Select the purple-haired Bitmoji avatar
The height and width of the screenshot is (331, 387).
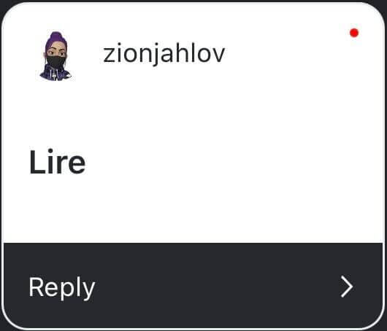click(x=56, y=56)
